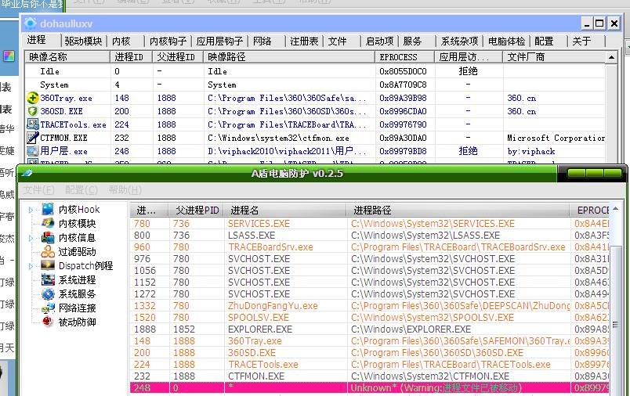The image size is (630, 396).
Task: Switch to the 电脑体检 tab
Action: (x=507, y=41)
